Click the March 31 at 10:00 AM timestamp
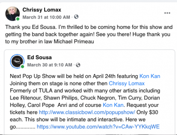 point(46,17)
